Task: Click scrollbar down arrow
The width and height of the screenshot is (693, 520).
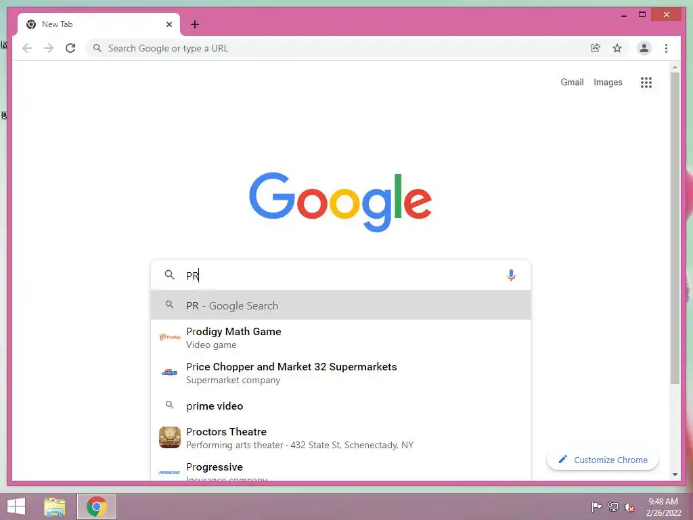Action: (x=675, y=475)
